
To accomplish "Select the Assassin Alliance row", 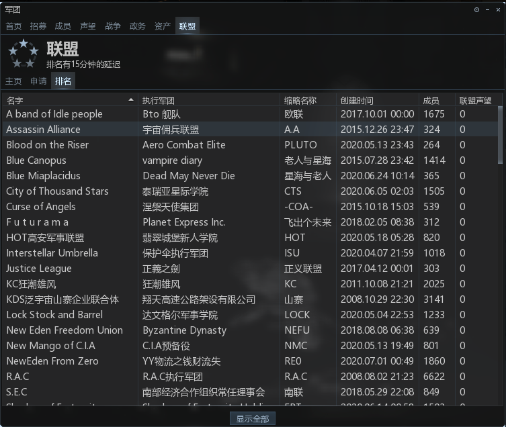I will tap(250, 130).
